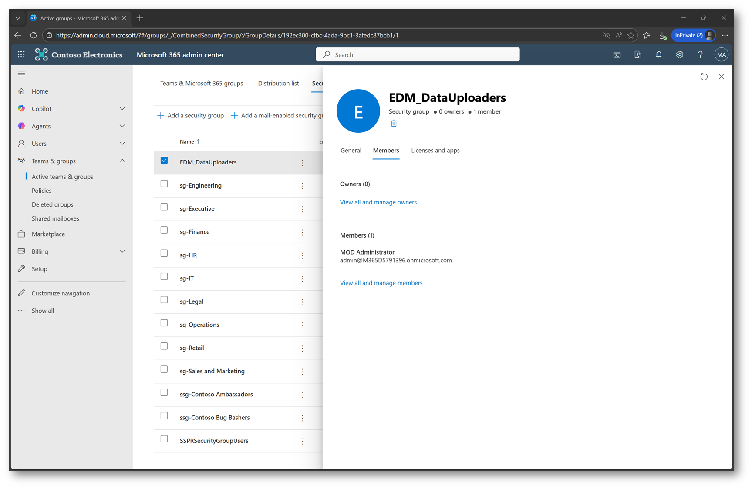
Task: Open more actions for sg-Finance
Action: tap(303, 232)
